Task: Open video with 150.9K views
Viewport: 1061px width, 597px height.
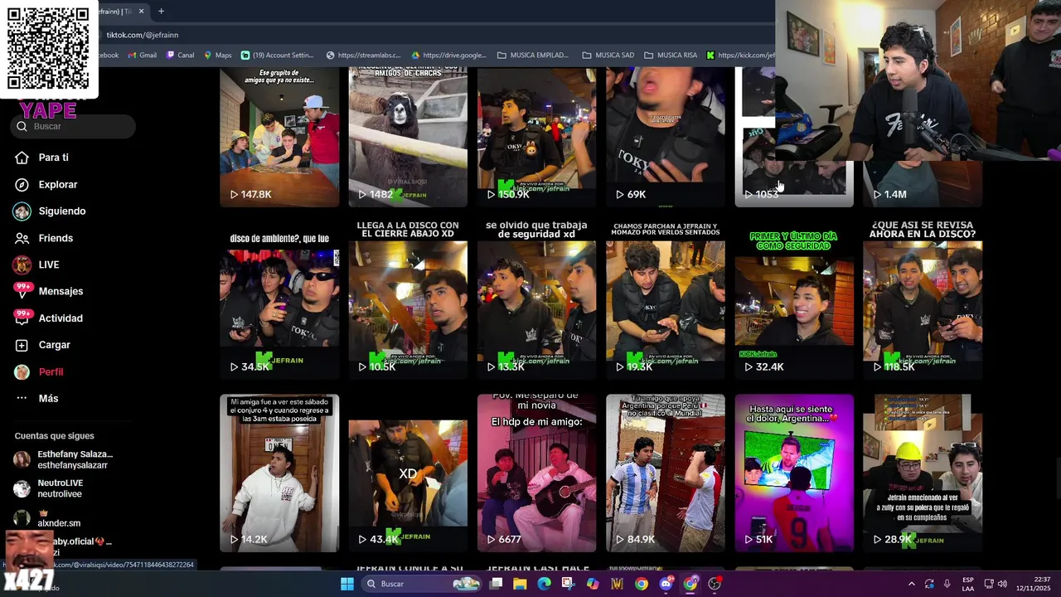Action: [536, 137]
